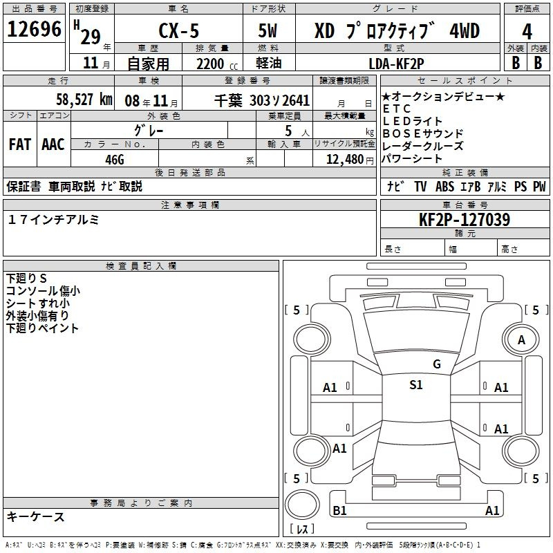Click the seating capacity 5人
Image resolution: width=553 pixels, height=553 pixels.
tap(297, 131)
